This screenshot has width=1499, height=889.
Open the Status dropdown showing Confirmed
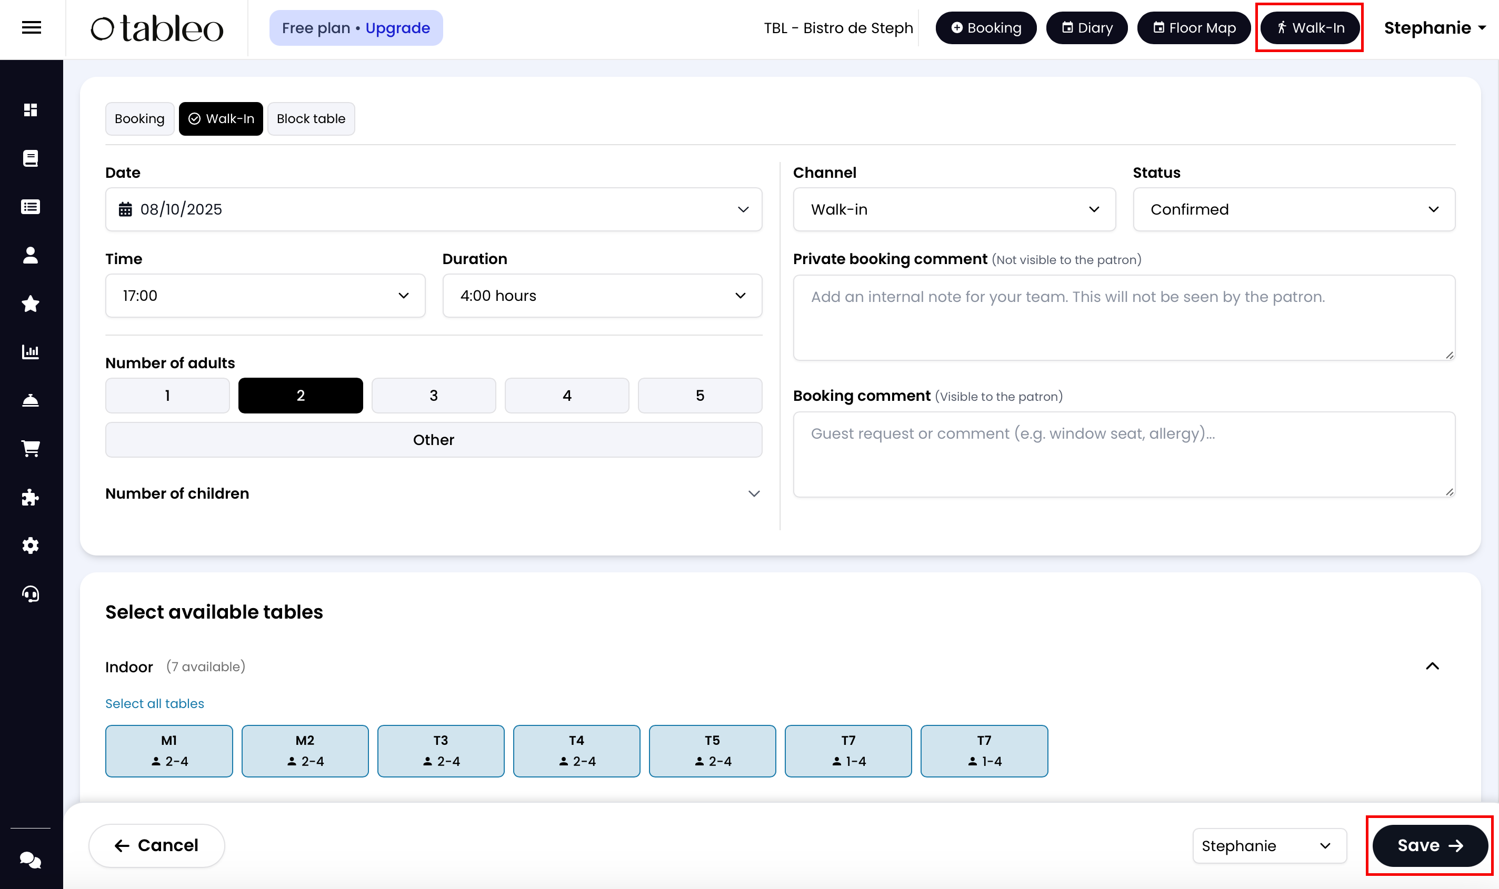[x=1293, y=209]
